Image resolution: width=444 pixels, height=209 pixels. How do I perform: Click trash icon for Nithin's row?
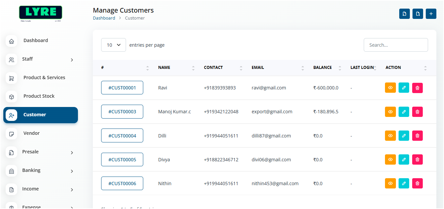coord(417,183)
